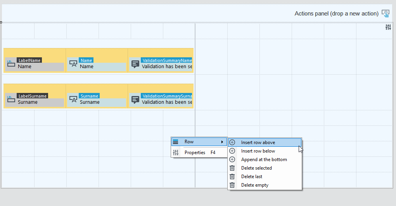Click the plus icon beside Insert row above
The height and width of the screenshot is (206, 396).
click(232, 142)
